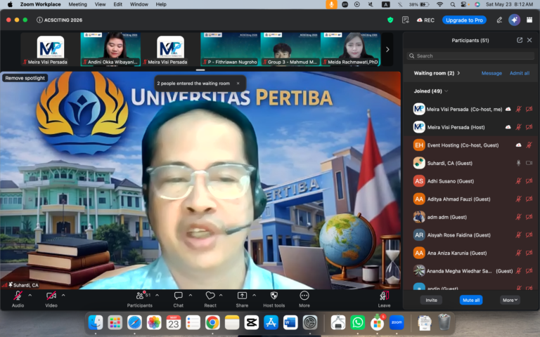Open Microsoft Word from the Dock
This screenshot has height=337, width=540.
click(x=290, y=322)
